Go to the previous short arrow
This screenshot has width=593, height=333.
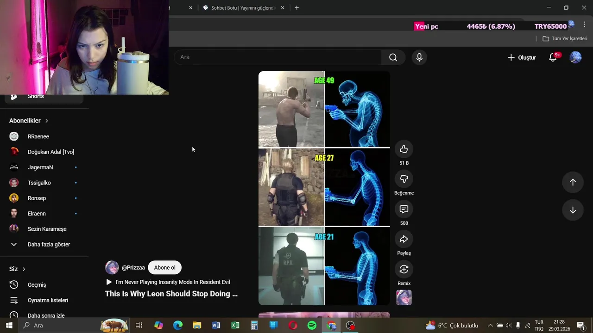573,182
